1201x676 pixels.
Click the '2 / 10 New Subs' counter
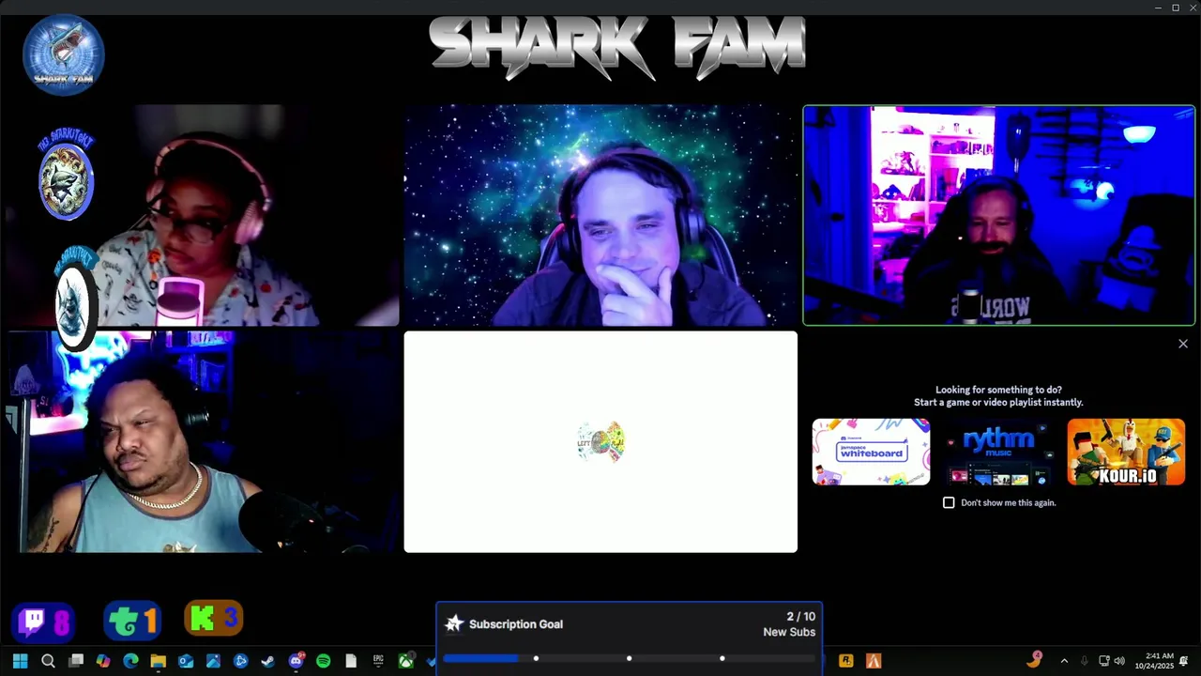[789, 624]
